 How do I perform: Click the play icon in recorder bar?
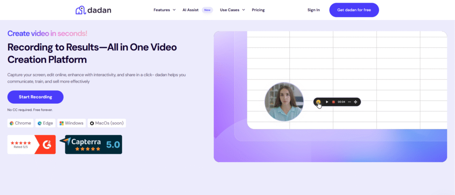327,102
